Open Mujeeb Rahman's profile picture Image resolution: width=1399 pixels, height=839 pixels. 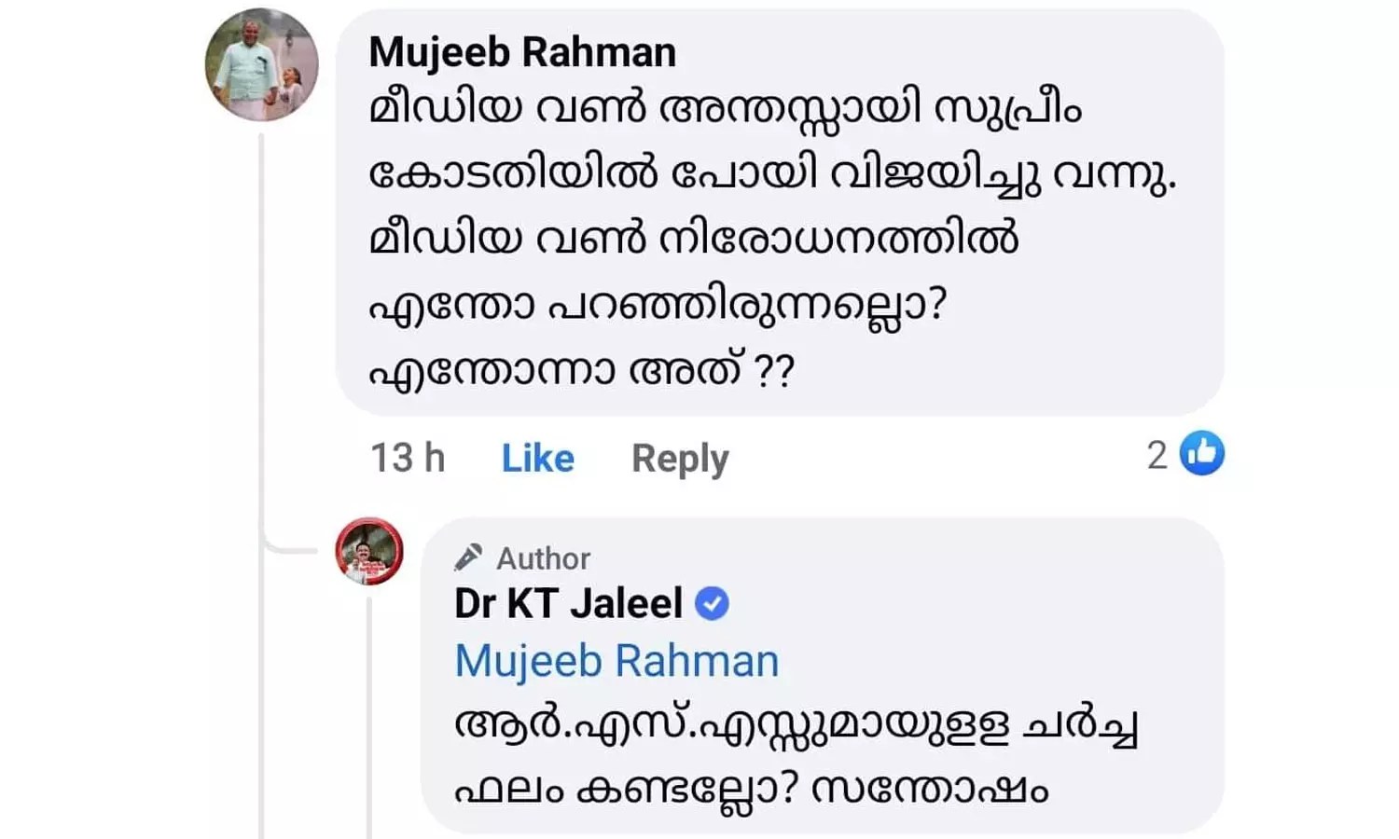[x=261, y=65]
